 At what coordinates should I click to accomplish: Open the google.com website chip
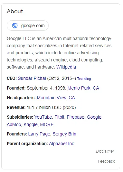click(x=28, y=26)
